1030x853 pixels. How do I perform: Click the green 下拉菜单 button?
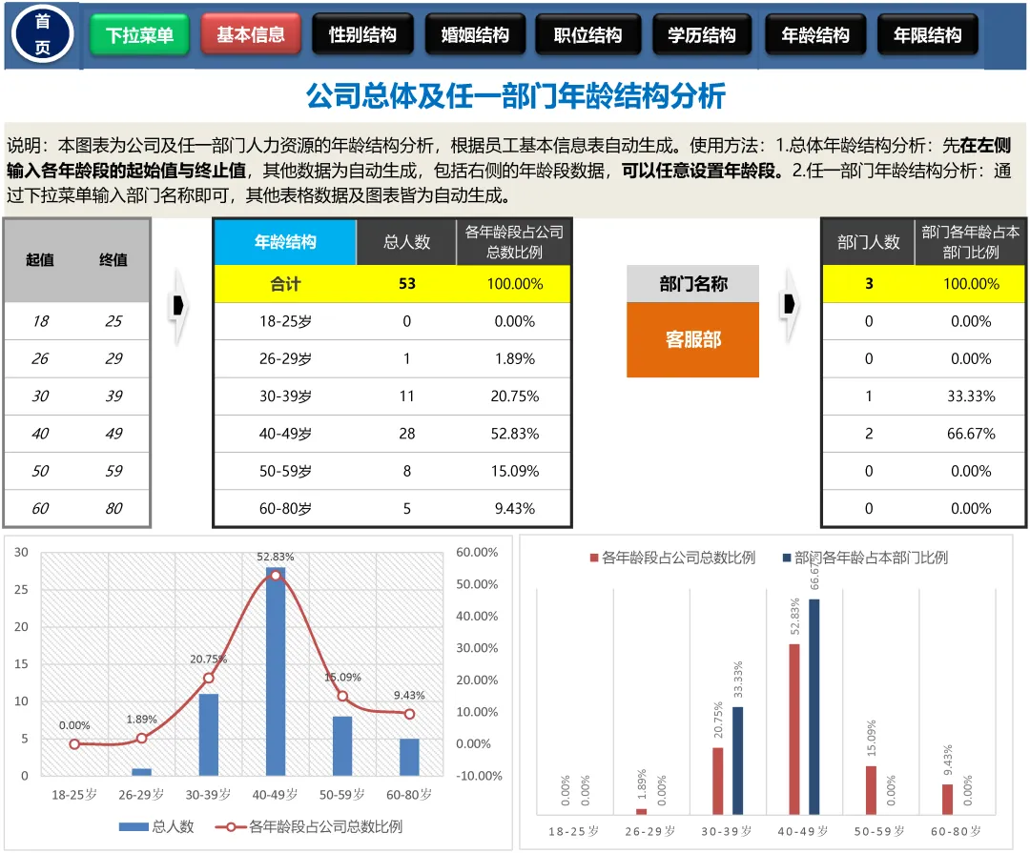pyautogui.click(x=139, y=35)
